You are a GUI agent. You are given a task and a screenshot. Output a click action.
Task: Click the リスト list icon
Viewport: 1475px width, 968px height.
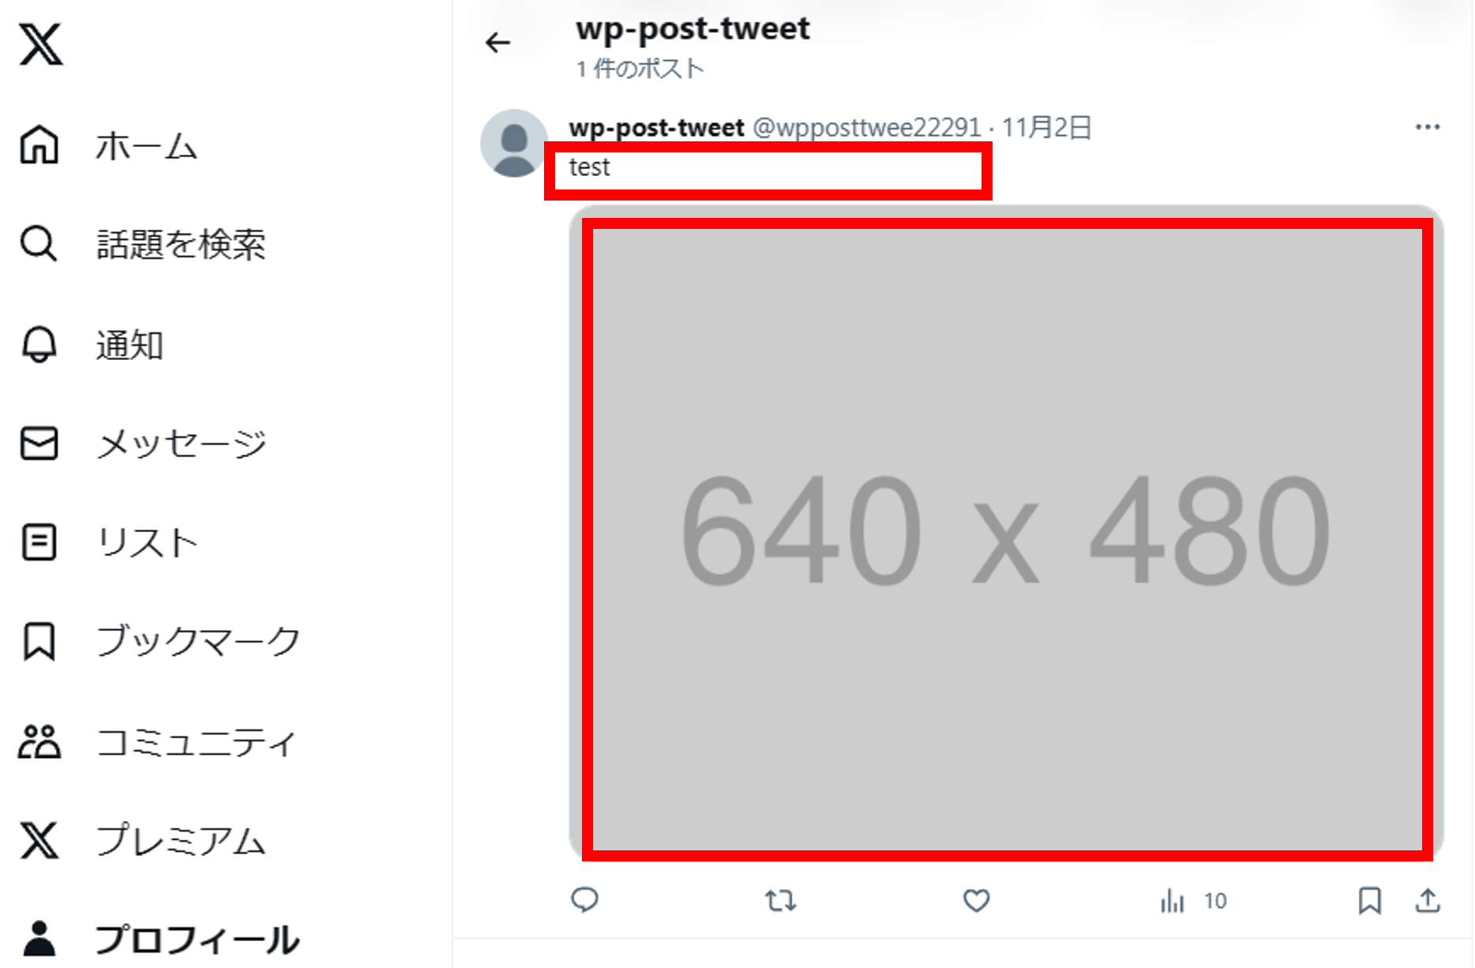(39, 542)
